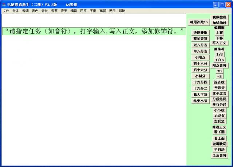Insert a 小节线 bar line

(220, 110)
